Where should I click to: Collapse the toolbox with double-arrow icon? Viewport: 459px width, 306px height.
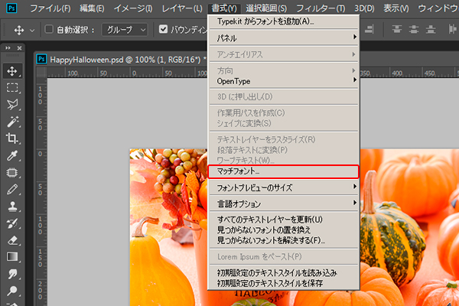click(8, 47)
